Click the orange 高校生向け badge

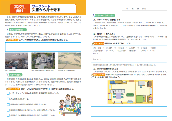tap(18, 8)
